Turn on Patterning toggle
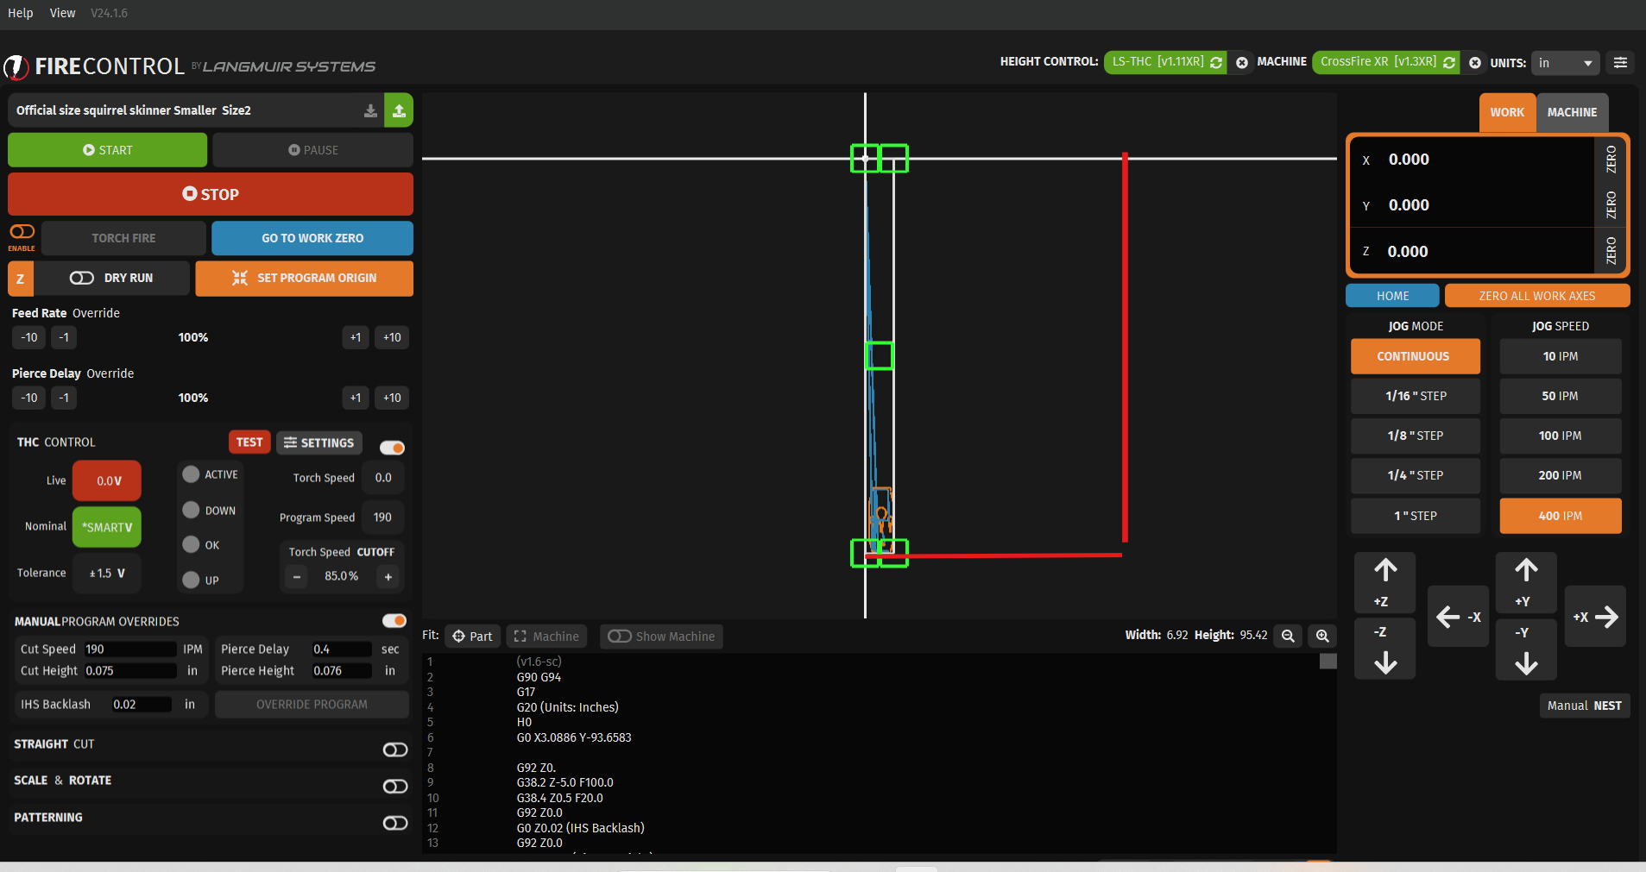Viewport: 1646px width, 872px height. (x=394, y=823)
